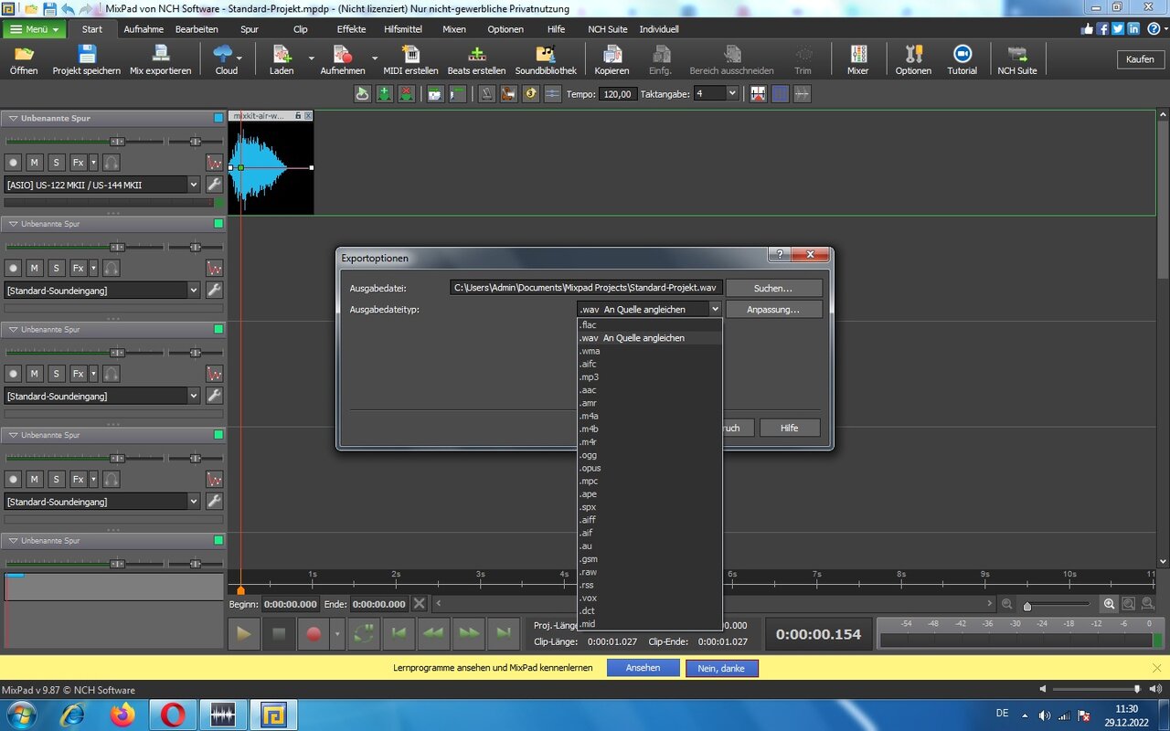The image size is (1170, 731).
Task: Switch to the Bearbeiten tab
Action: pos(197,29)
